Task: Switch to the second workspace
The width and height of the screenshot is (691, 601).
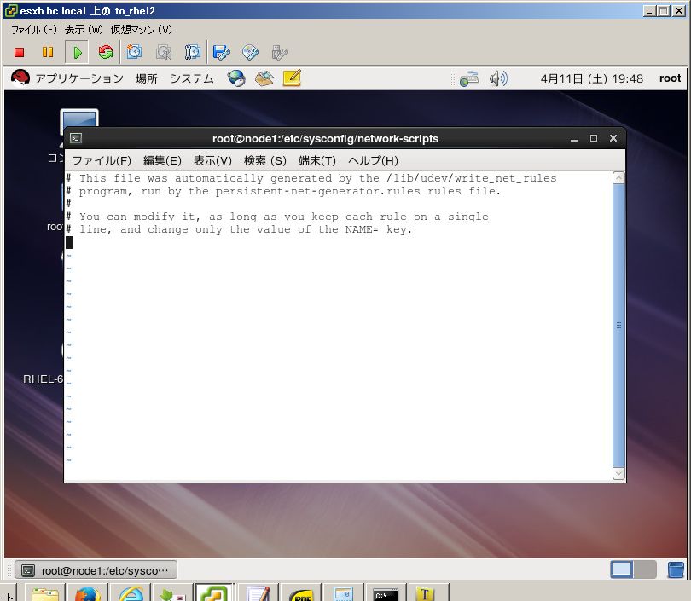Action: pyautogui.click(x=645, y=569)
